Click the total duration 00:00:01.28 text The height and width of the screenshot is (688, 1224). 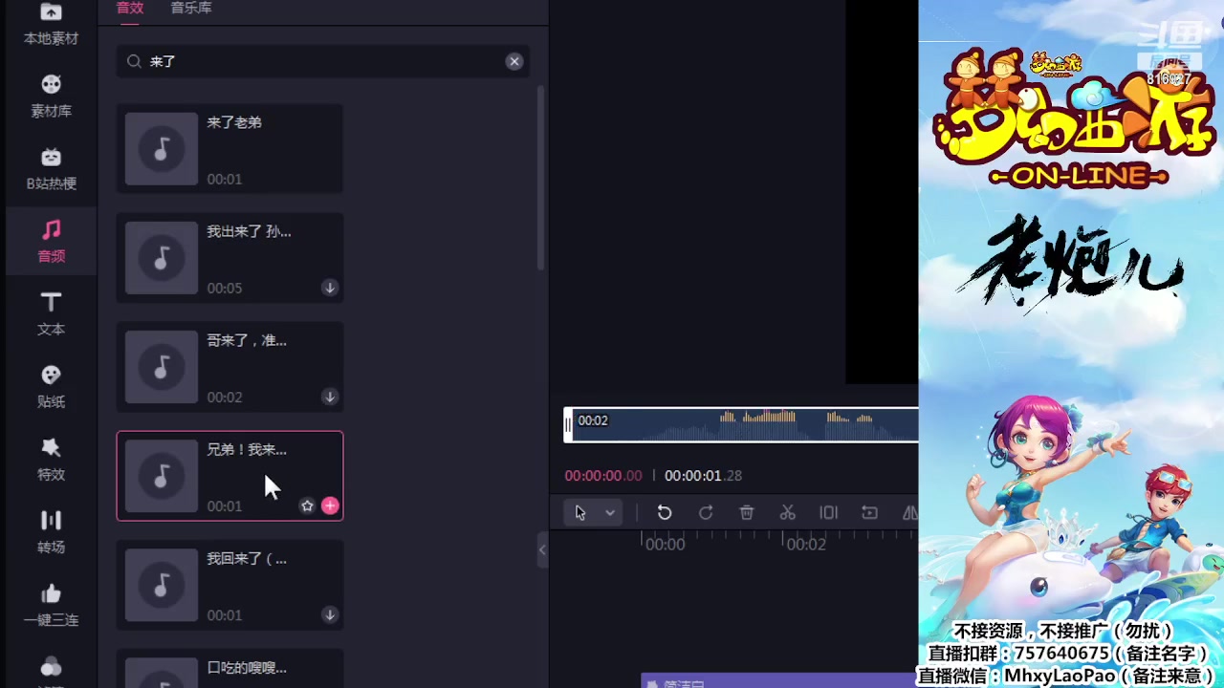click(704, 476)
